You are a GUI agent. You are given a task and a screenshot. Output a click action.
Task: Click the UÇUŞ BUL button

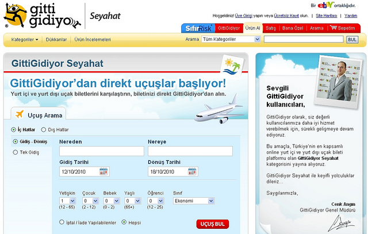(x=212, y=224)
